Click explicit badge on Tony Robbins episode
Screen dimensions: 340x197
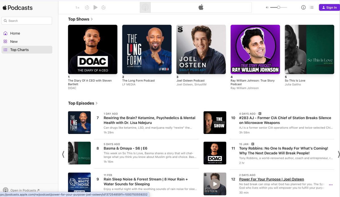(x=253, y=144)
